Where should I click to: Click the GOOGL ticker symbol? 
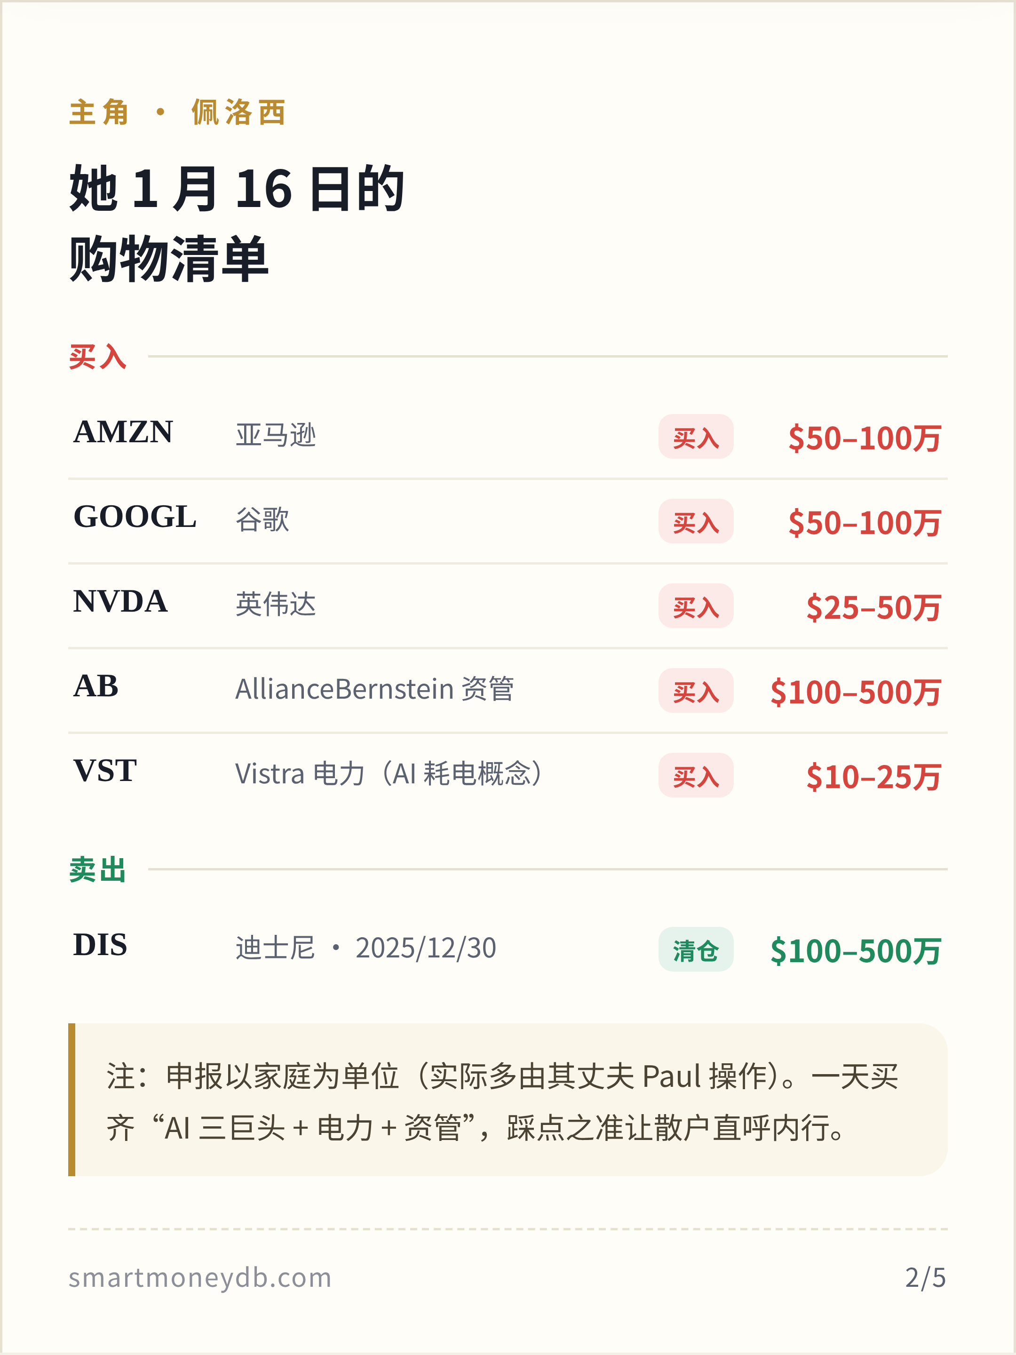pyautogui.click(x=135, y=517)
